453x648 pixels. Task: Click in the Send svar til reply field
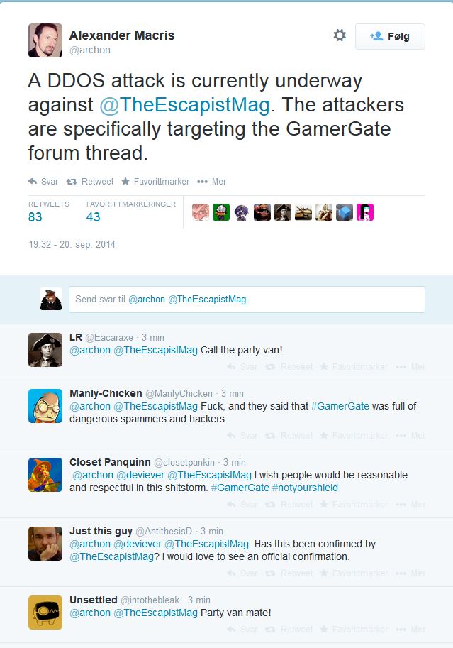(247, 300)
